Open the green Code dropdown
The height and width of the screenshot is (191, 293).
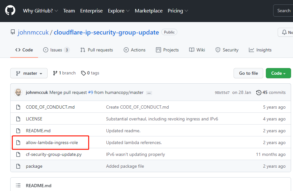278,73
